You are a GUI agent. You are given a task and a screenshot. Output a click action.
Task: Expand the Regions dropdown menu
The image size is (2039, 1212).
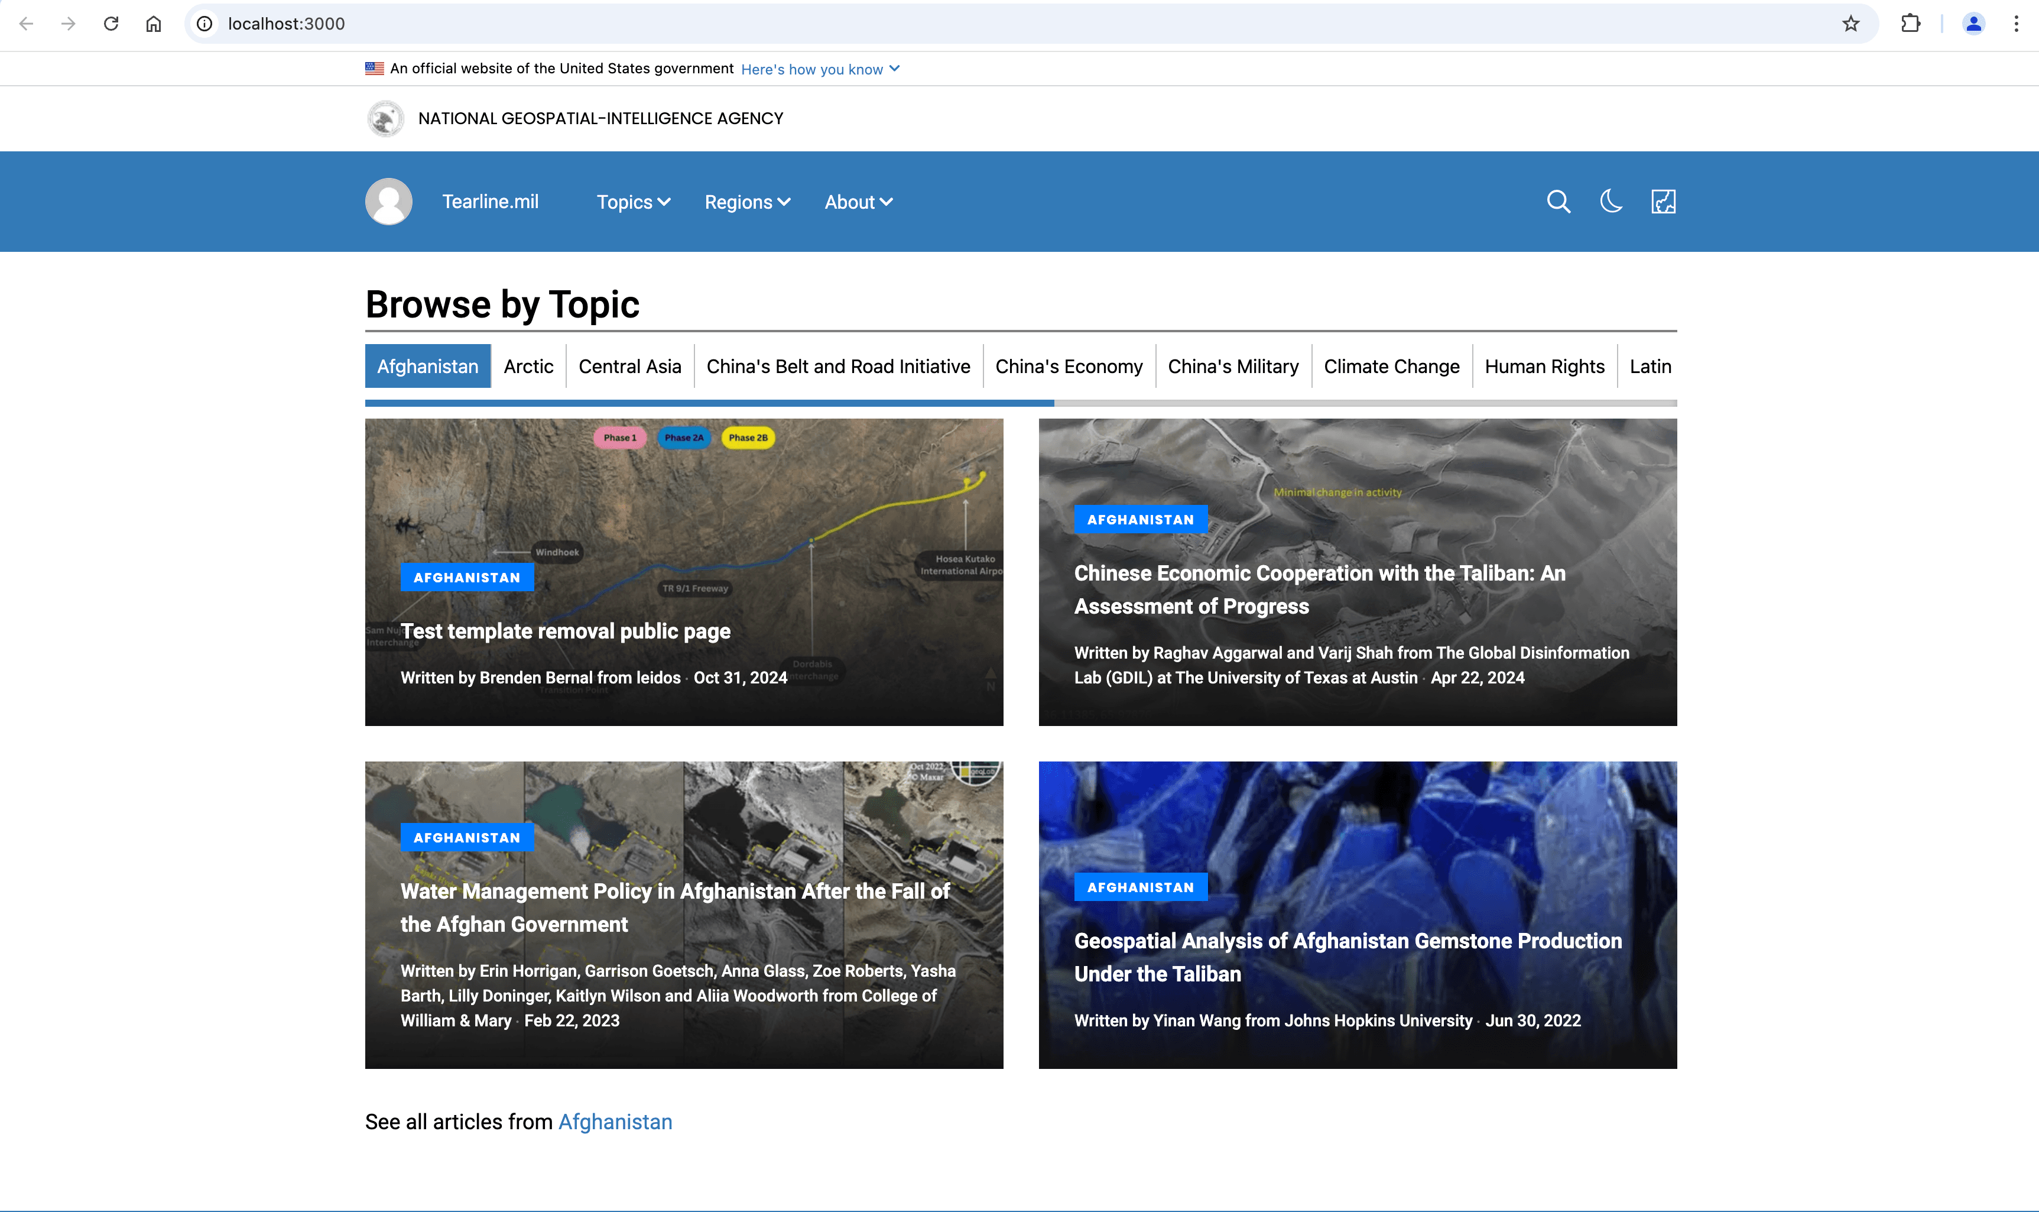click(747, 202)
